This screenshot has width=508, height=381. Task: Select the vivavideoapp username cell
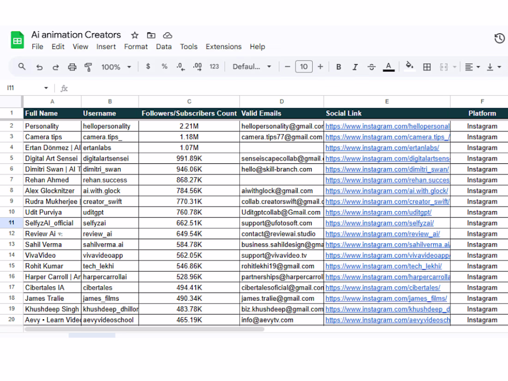(x=110, y=255)
